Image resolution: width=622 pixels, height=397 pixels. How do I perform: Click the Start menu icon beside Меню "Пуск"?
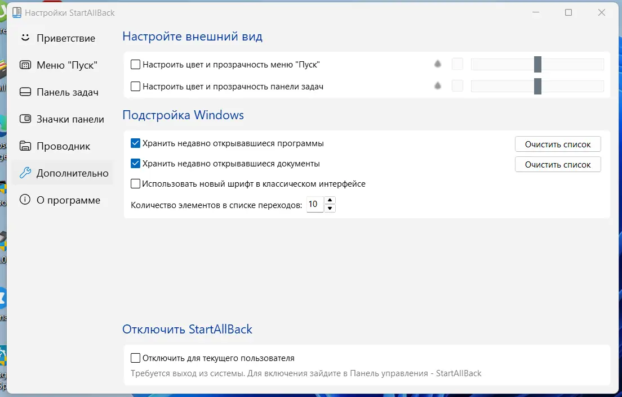coord(25,65)
